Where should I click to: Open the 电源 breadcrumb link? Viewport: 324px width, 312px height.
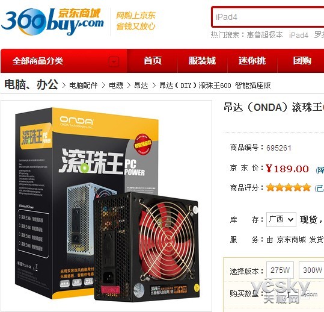(116, 85)
